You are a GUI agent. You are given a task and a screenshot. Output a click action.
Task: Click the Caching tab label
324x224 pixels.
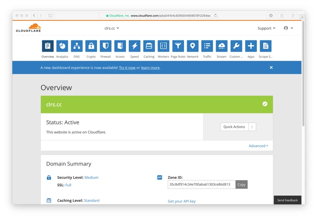[x=149, y=57]
